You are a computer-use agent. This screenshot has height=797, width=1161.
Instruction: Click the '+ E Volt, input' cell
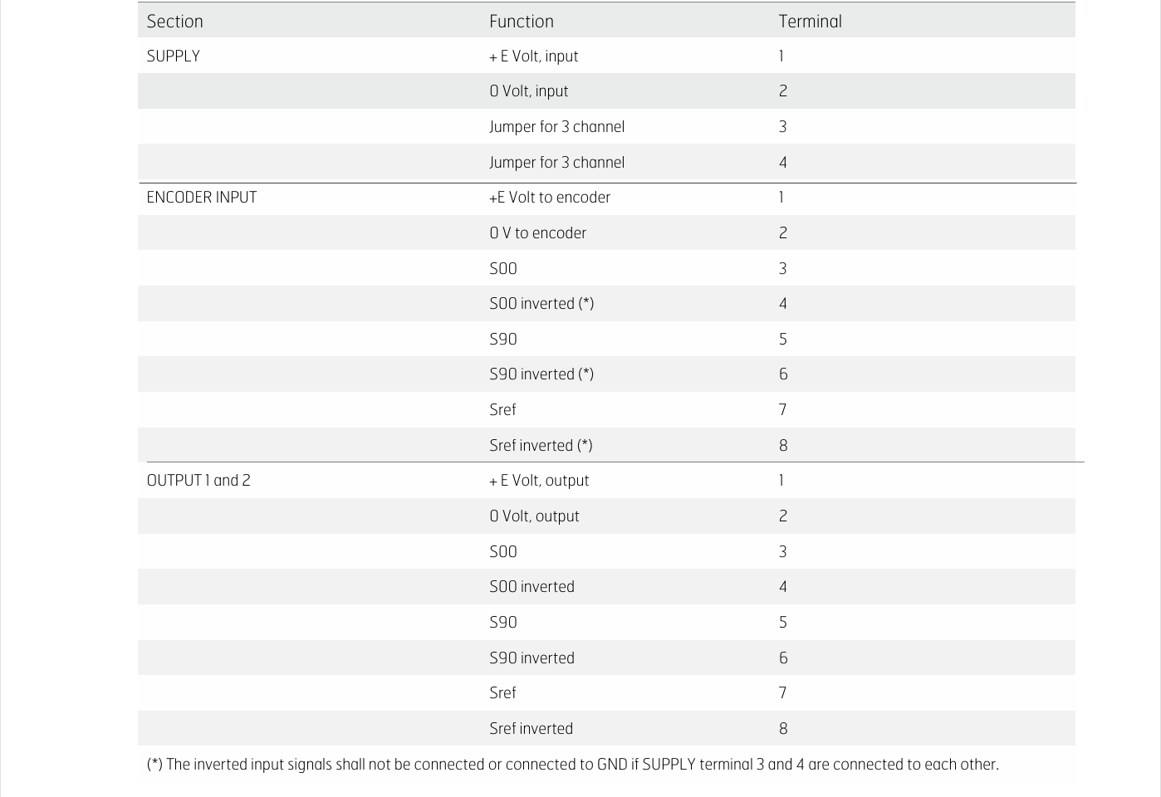tap(533, 56)
